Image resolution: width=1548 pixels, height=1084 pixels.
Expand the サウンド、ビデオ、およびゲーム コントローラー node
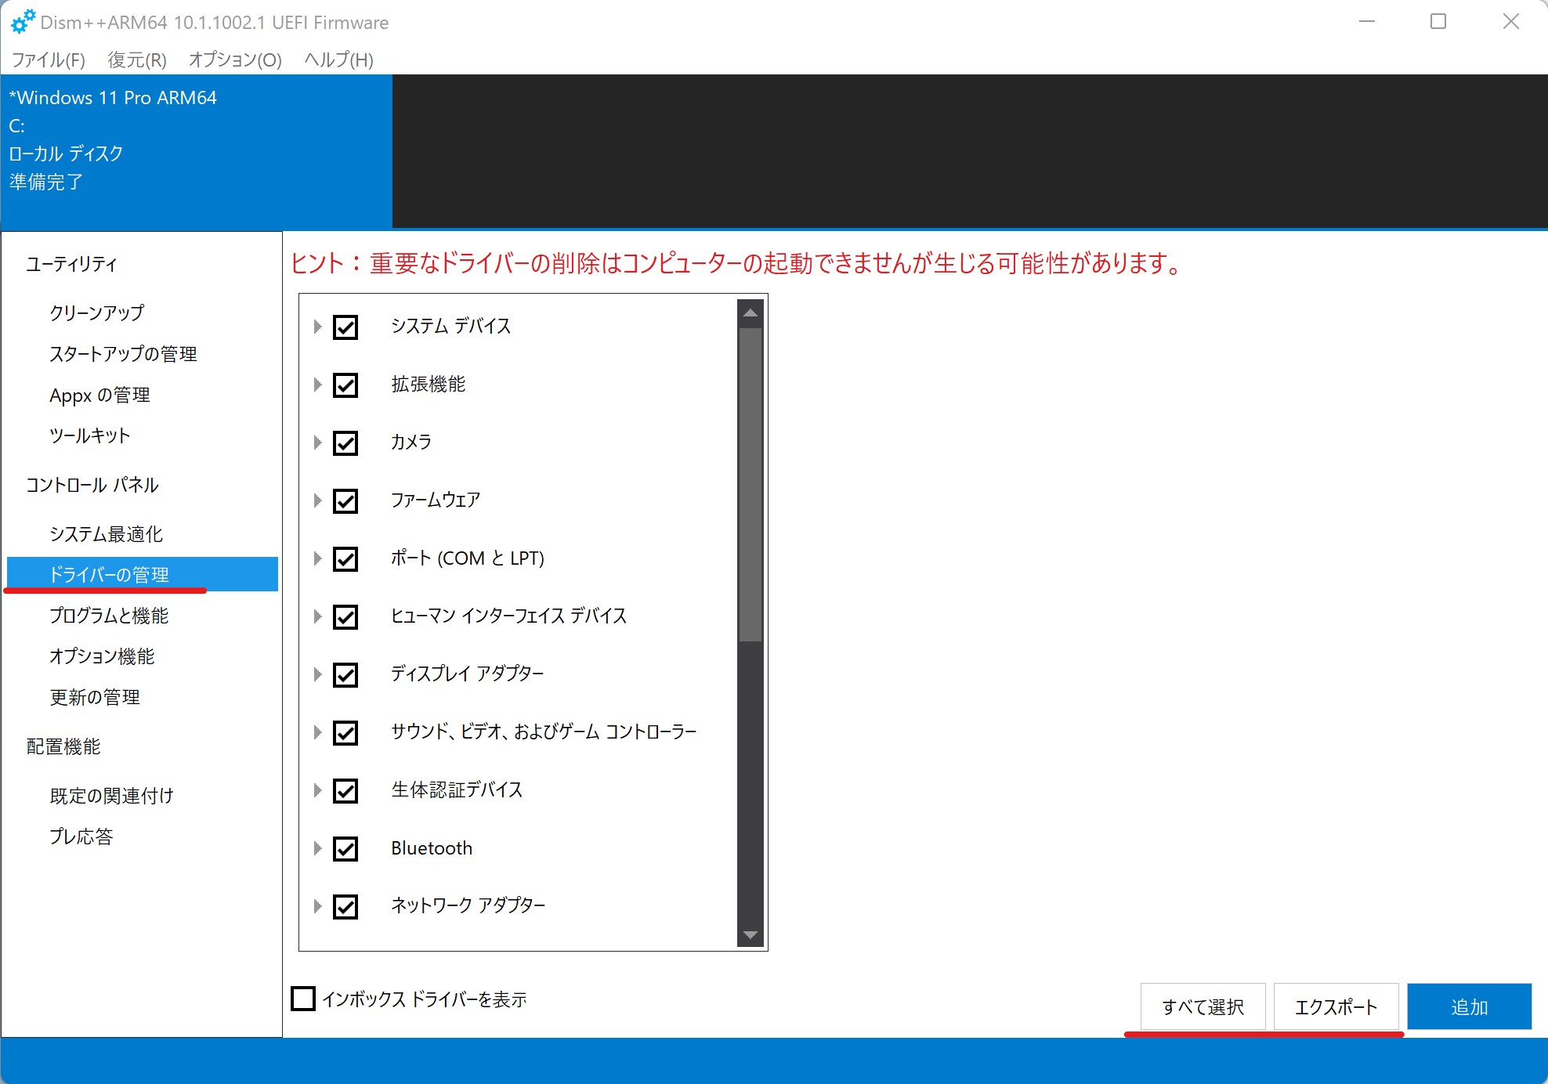click(317, 732)
